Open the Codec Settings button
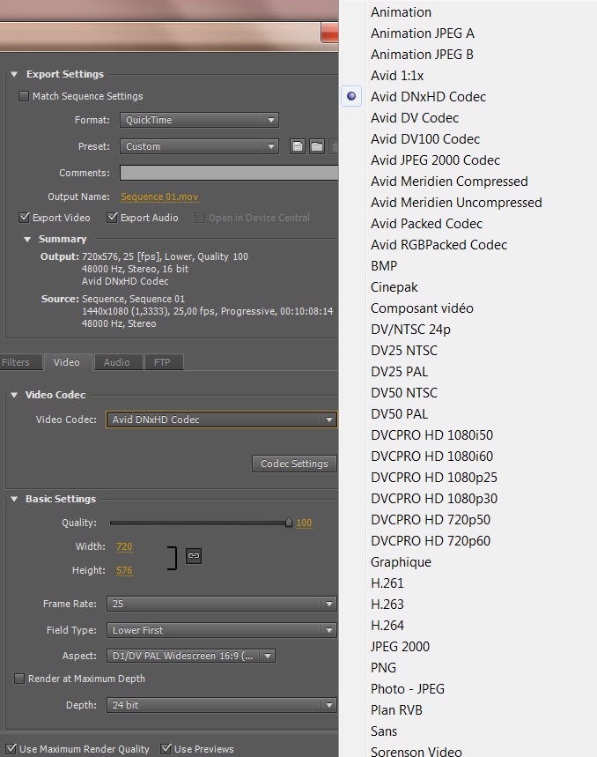597x757 pixels. (294, 464)
